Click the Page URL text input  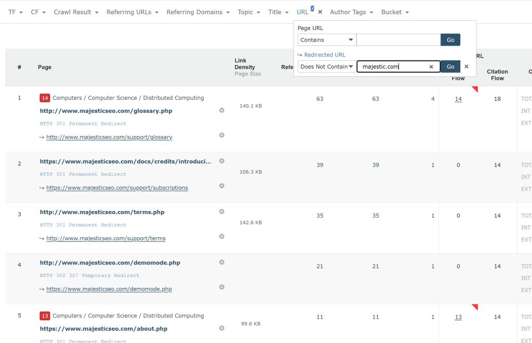pyautogui.click(x=398, y=39)
